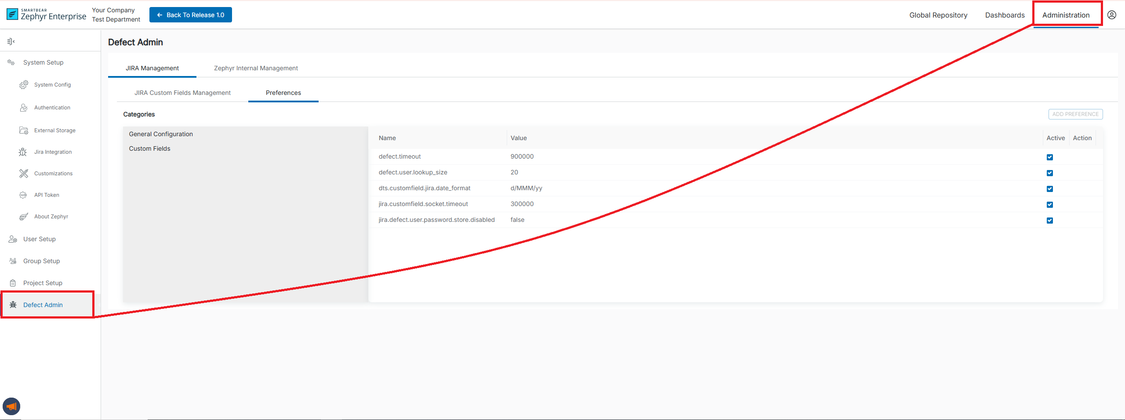Open the API Token page
Screen dimensions: 1125x420
(45, 195)
